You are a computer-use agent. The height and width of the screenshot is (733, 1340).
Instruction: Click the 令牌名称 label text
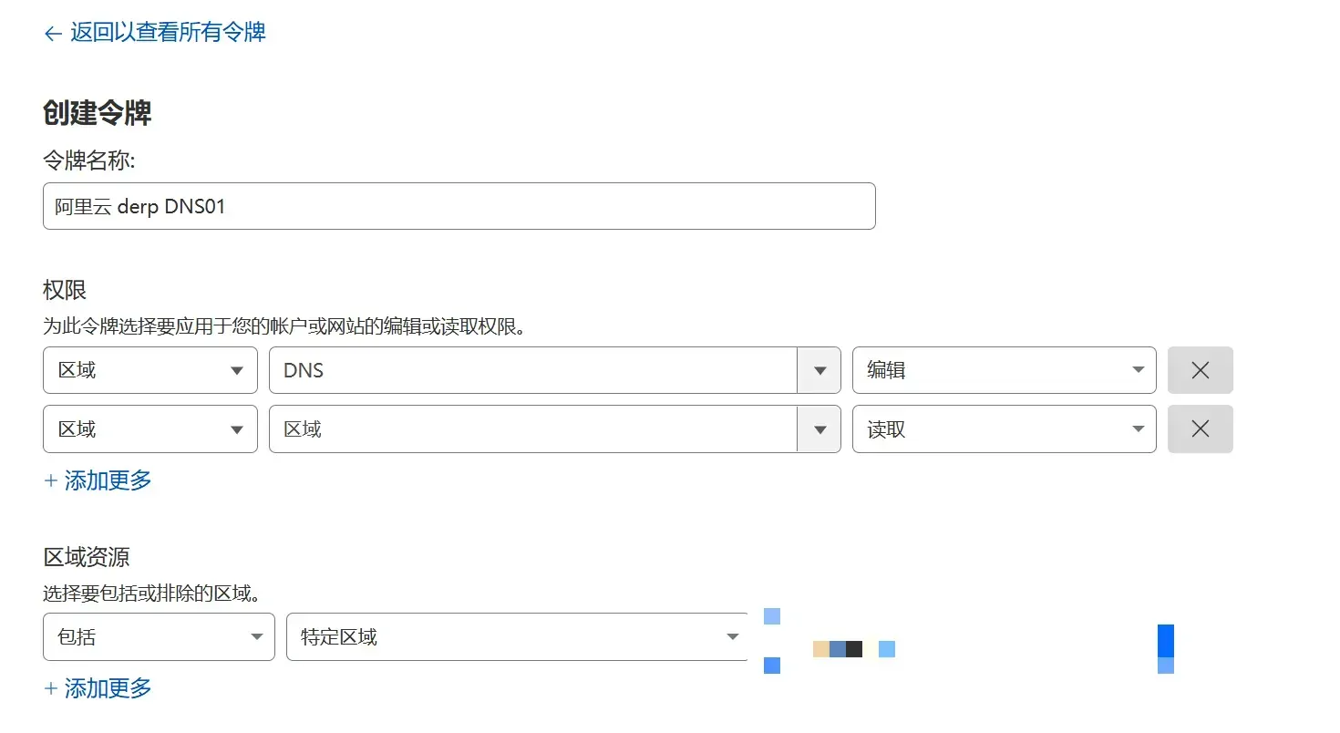(89, 160)
